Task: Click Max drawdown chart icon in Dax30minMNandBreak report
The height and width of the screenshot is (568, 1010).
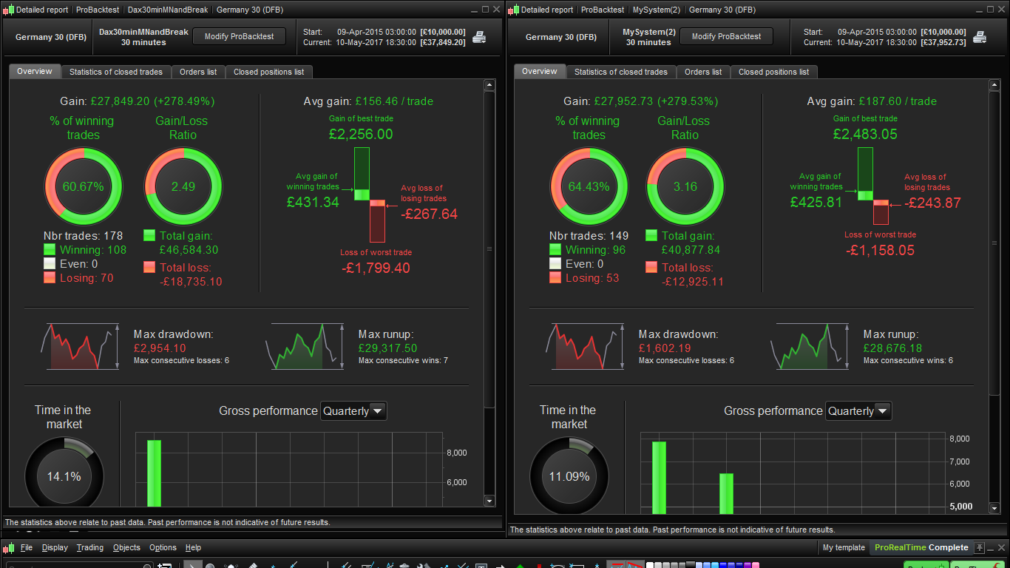Action: (x=81, y=345)
